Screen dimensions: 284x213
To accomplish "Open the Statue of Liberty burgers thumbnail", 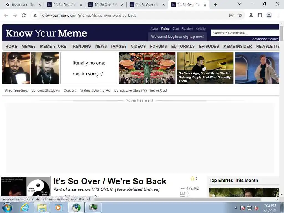I will 147,68.
